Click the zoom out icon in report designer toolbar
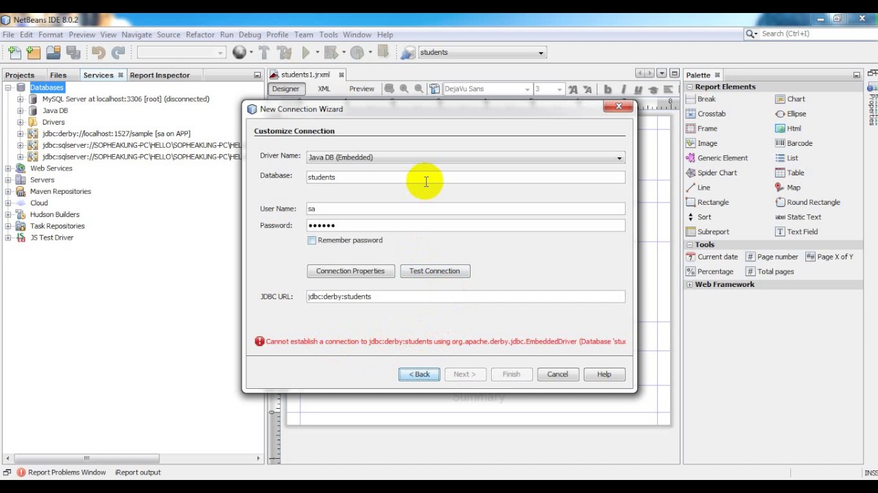Screen dimensions: 878x493 (x=418, y=89)
